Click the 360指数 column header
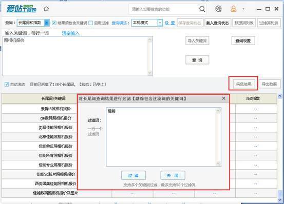This screenshot has width=284, height=204. point(256,98)
